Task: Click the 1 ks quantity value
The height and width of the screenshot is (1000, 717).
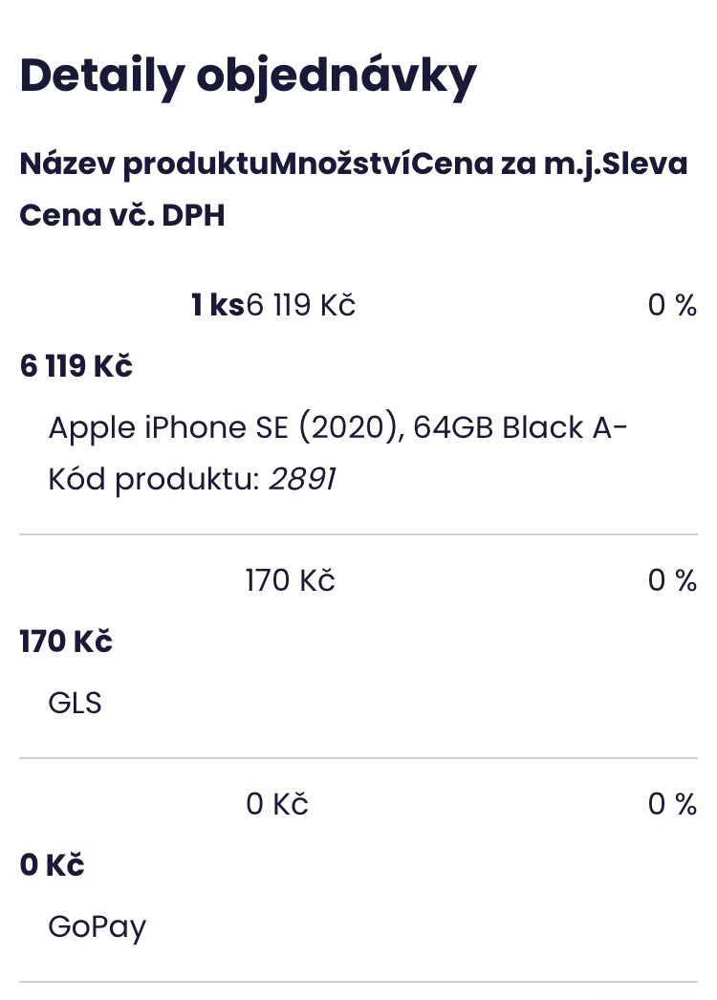Action: coord(217,306)
